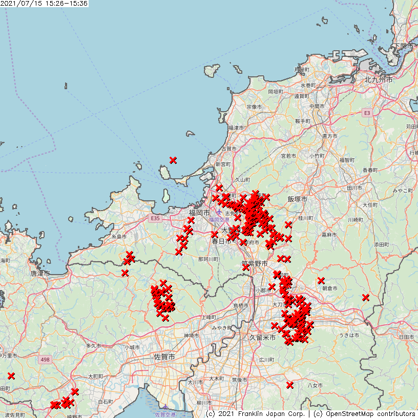The image size is (418, 418).
Task: Click the 添田町 town label
Action: pyautogui.click(x=382, y=244)
